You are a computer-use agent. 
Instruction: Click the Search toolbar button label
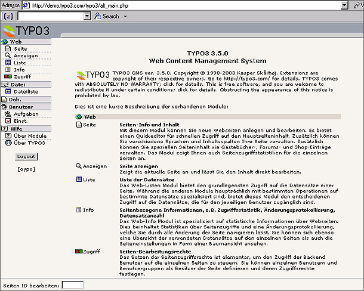point(111,16)
